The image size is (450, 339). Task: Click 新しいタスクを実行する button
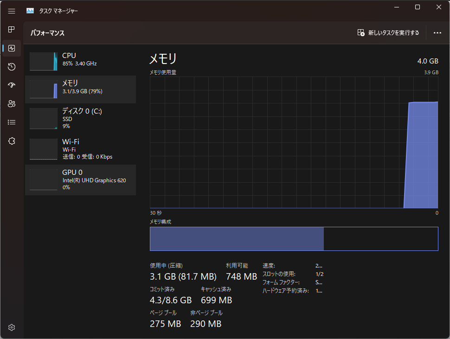[388, 33]
